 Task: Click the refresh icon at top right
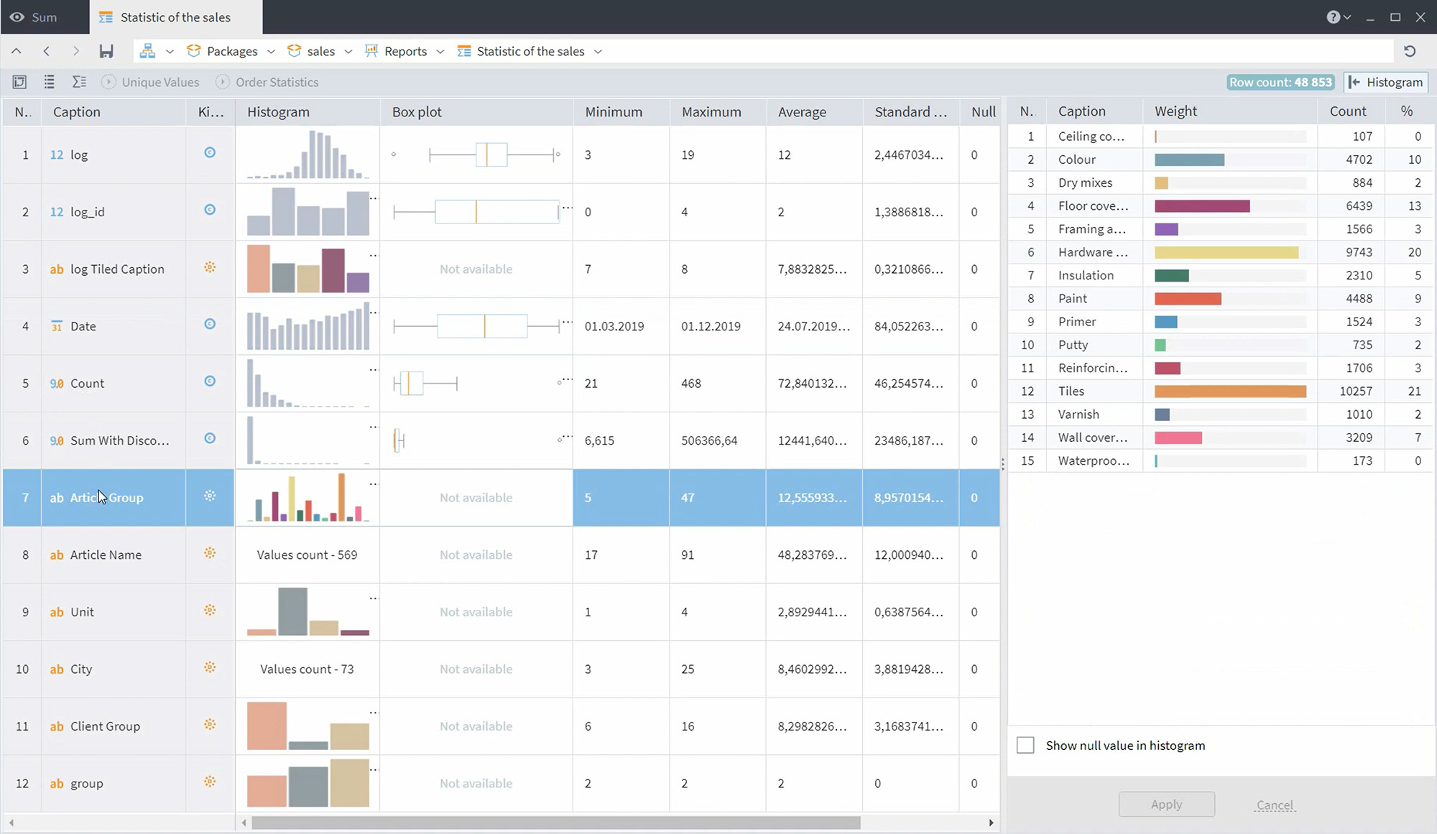point(1410,51)
